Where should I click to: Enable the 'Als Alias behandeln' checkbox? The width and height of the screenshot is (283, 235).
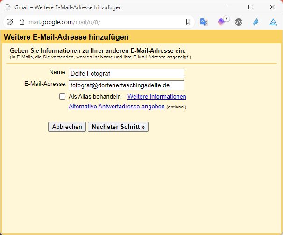(x=62, y=97)
